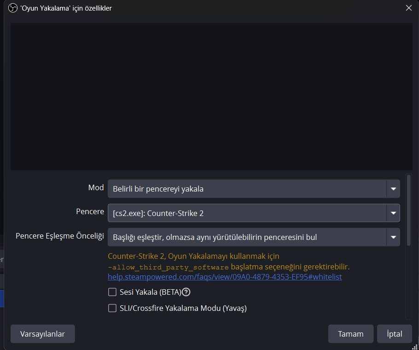
Task: Click the black game capture preview area
Action: click(x=211, y=97)
